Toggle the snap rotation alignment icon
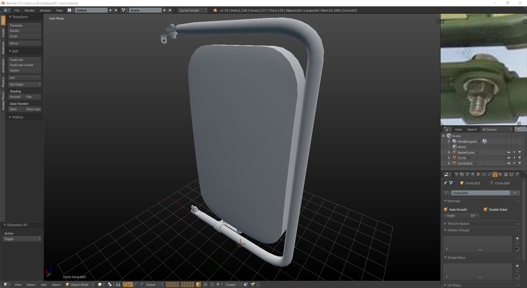This screenshot has height=288, width=527. [x=246, y=284]
